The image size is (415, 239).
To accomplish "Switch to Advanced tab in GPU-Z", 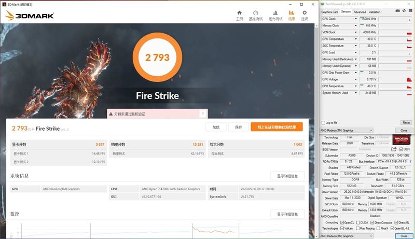I will 359,12.
